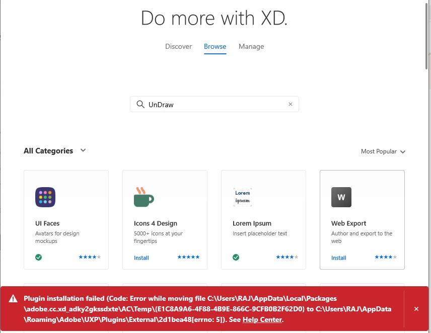Click Lorem Ipsum star rating
The height and width of the screenshot is (333, 431).
coord(287,257)
